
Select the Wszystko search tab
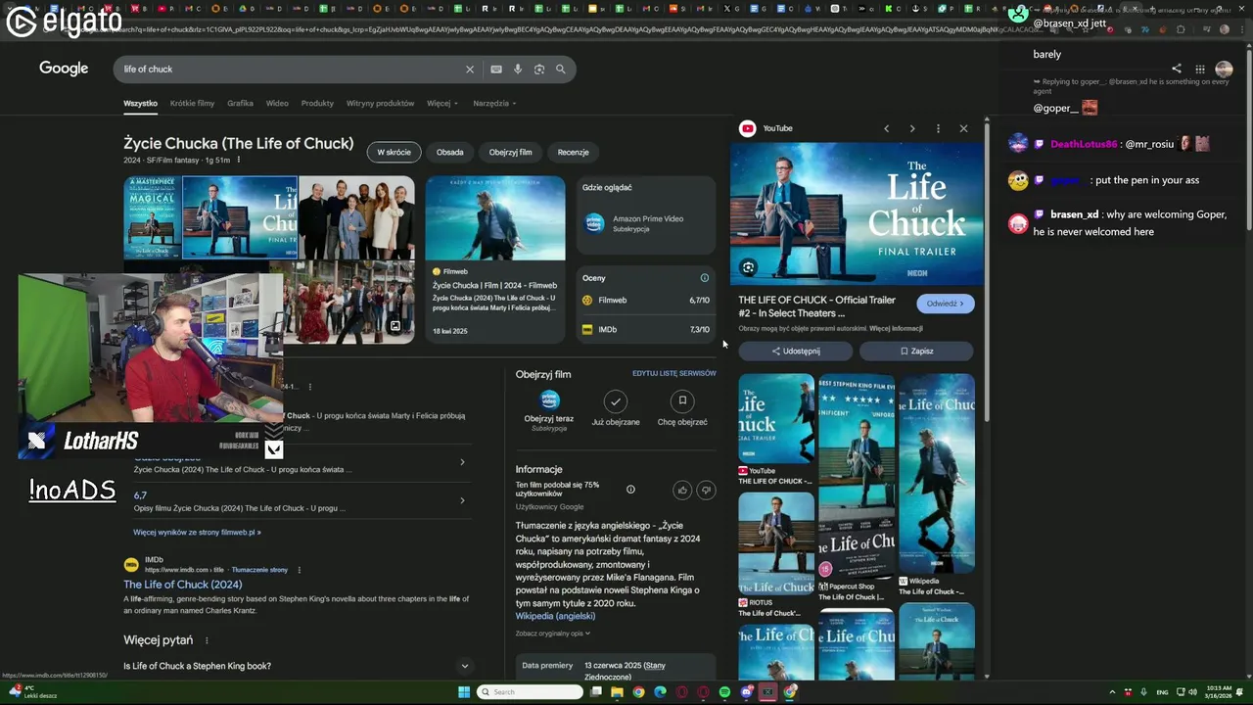140,103
